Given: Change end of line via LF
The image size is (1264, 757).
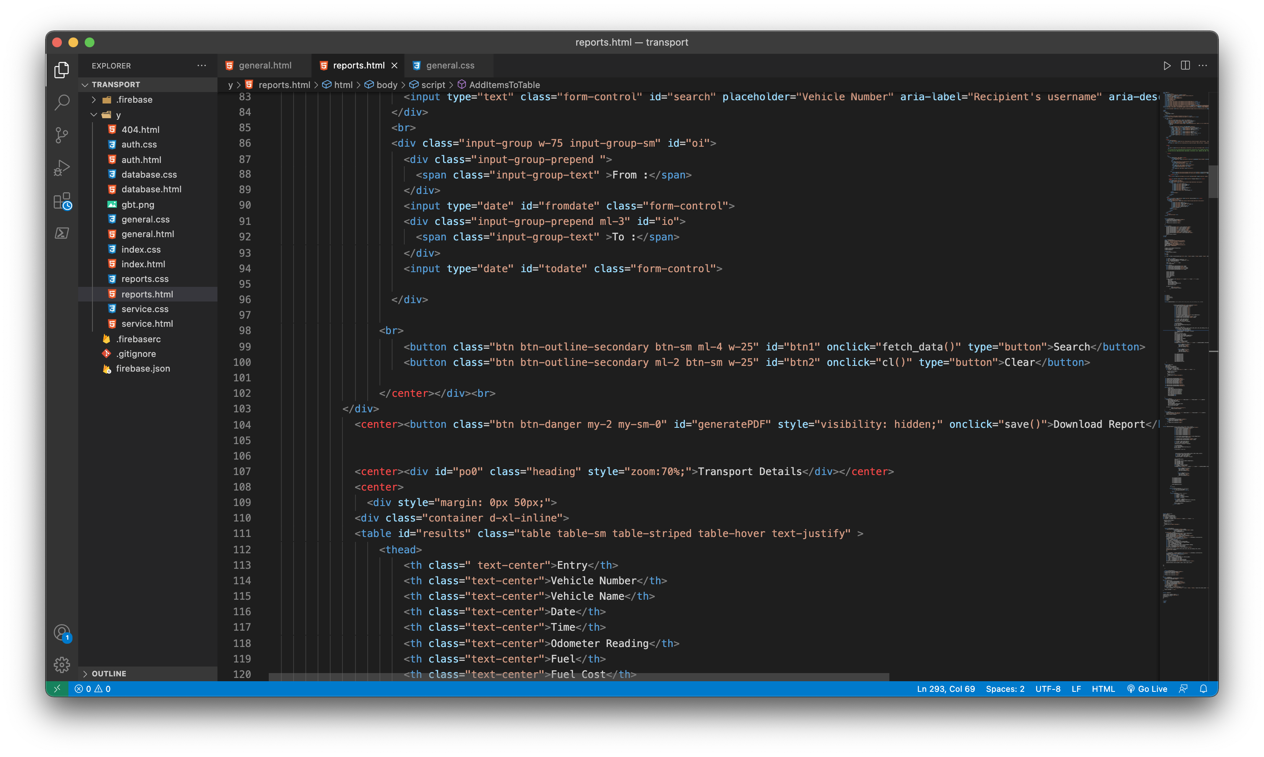Looking at the screenshot, I should tap(1076, 689).
